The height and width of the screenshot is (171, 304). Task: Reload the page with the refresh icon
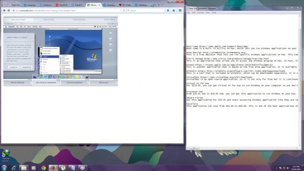[124, 10]
